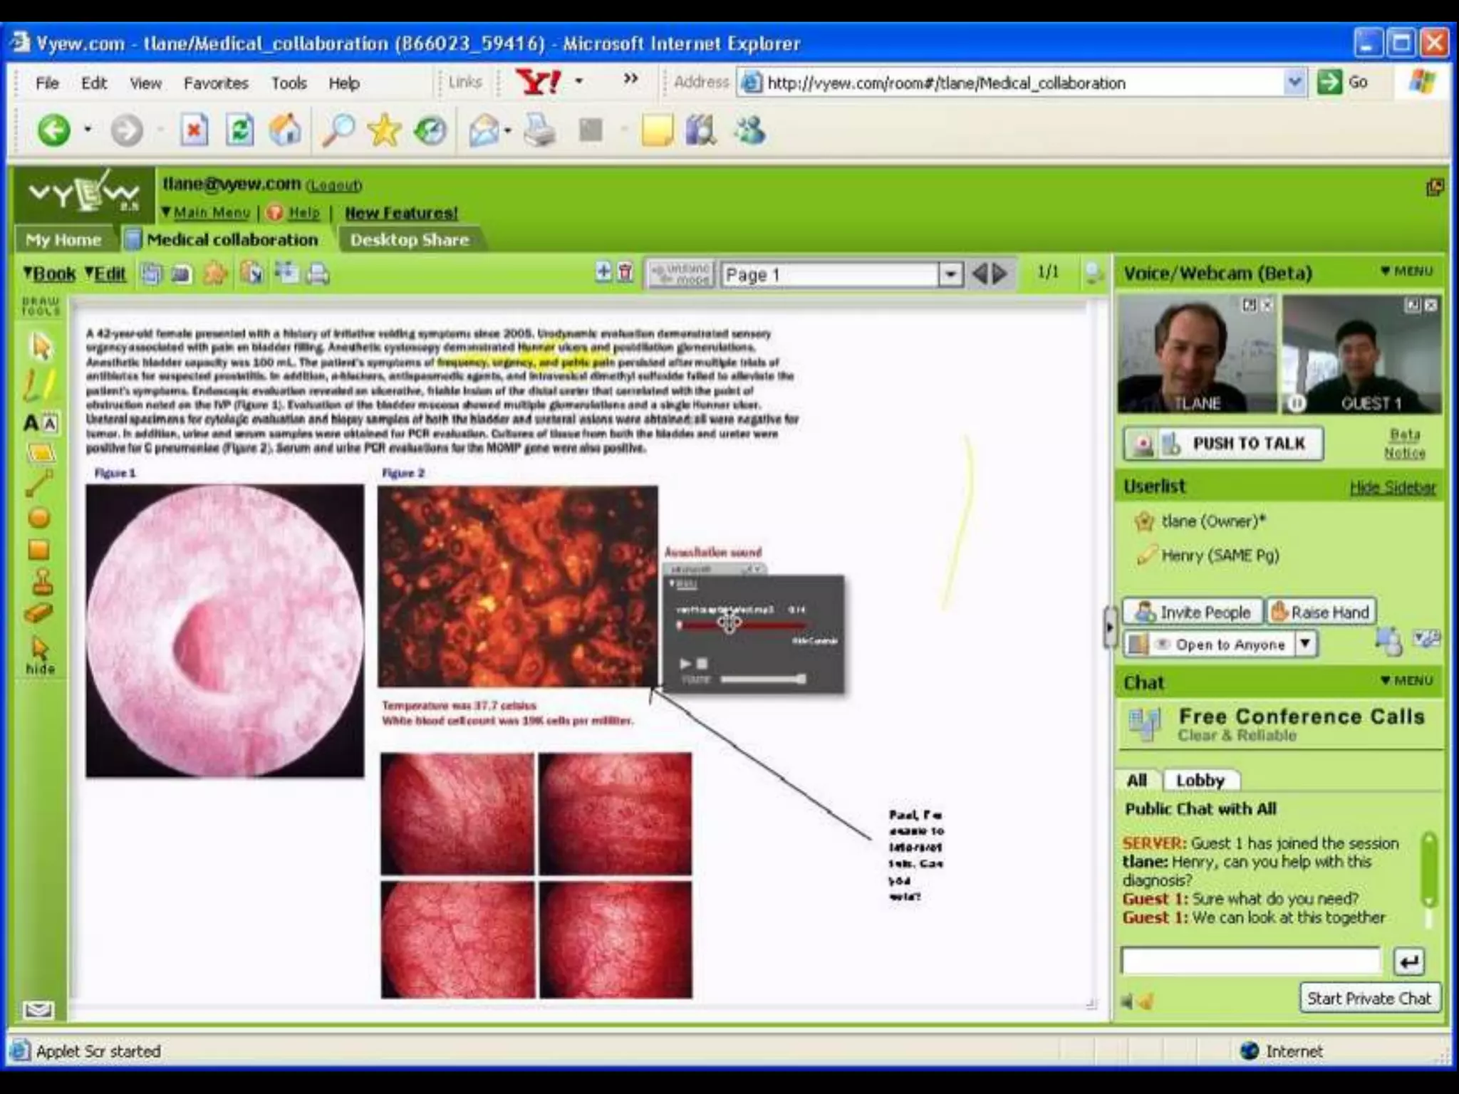Click the chat message input field
Image resolution: width=1459 pixels, height=1094 pixels.
(x=1250, y=961)
